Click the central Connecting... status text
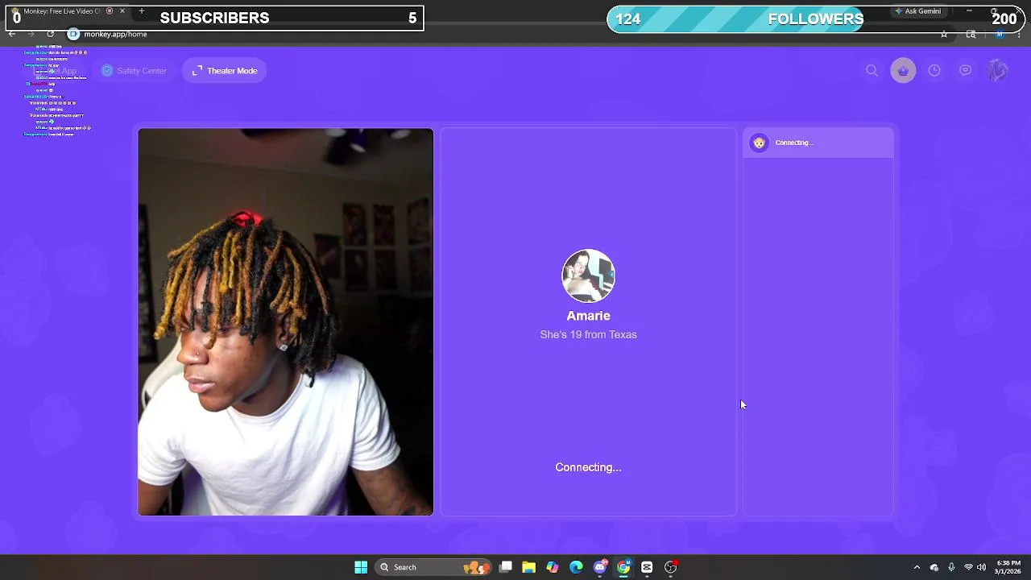1031x580 pixels. [x=588, y=467]
